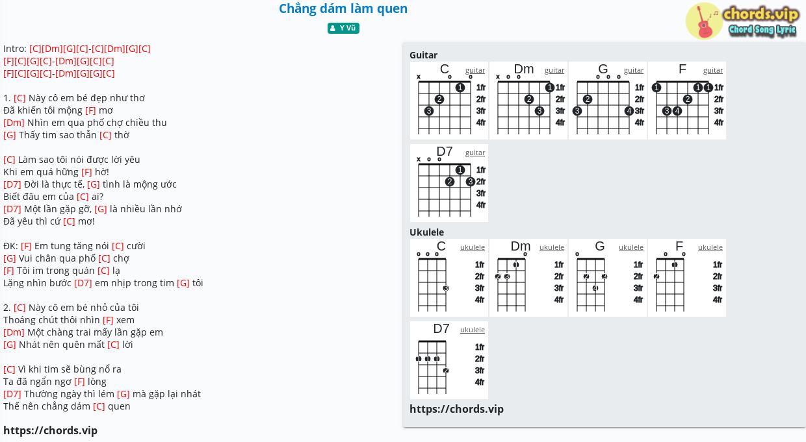Select the F guitar chord diagram

click(687, 101)
